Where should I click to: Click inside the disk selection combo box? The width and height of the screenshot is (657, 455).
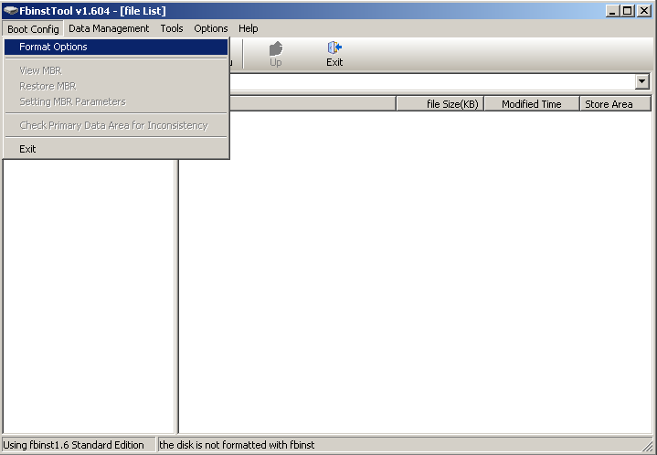431,81
